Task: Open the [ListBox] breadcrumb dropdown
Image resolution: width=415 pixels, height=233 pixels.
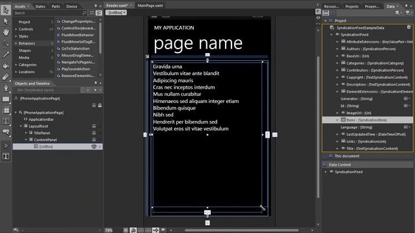Action: pos(116,12)
